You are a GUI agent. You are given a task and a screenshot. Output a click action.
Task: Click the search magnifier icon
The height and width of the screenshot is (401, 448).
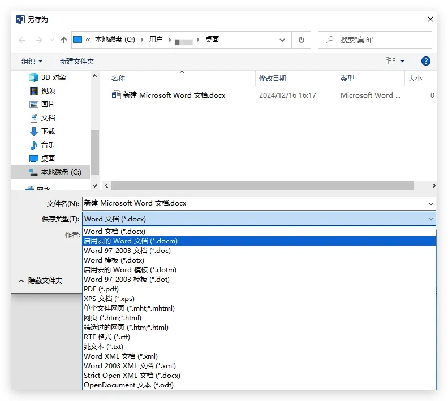click(329, 40)
